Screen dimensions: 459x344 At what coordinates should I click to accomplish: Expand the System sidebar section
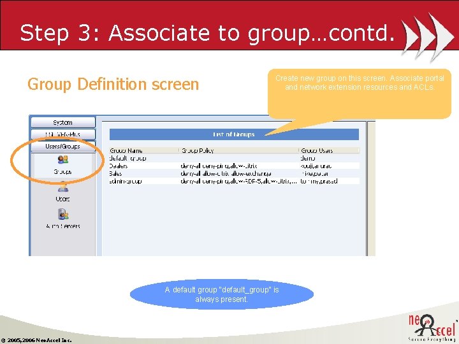[x=63, y=122]
